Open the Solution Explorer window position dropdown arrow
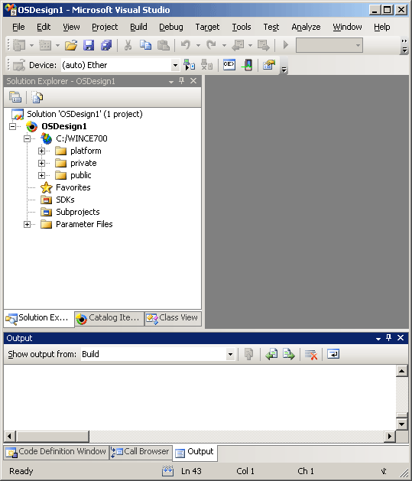Image resolution: width=412 pixels, height=481 pixels. pyautogui.click(x=171, y=81)
